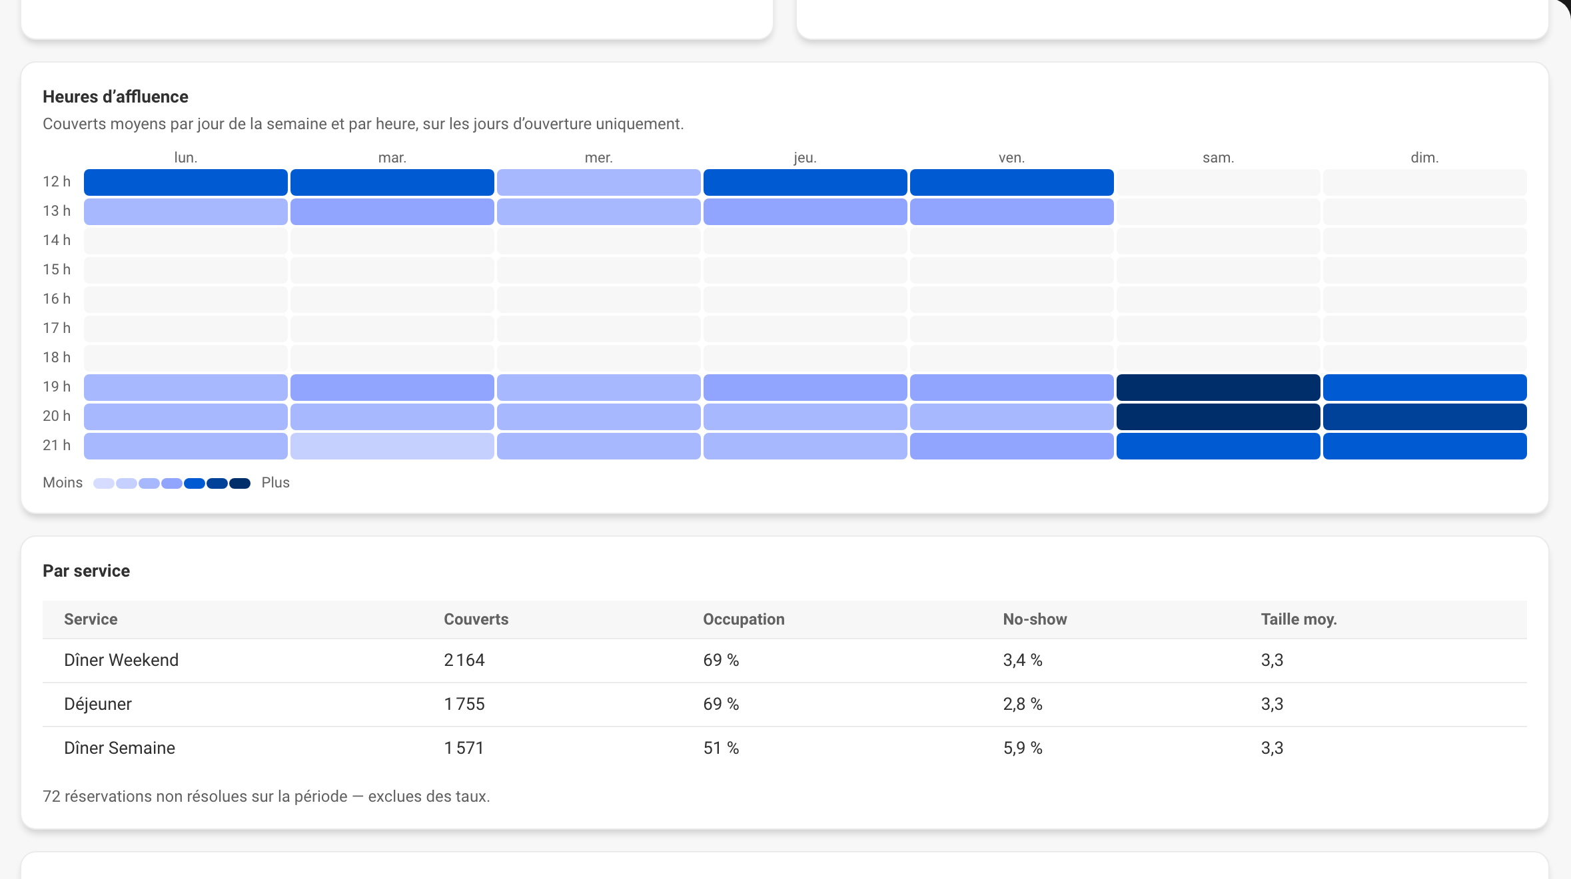This screenshot has height=879, width=1571.
Task: Sort table by Occupation column header
Action: (x=744, y=619)
